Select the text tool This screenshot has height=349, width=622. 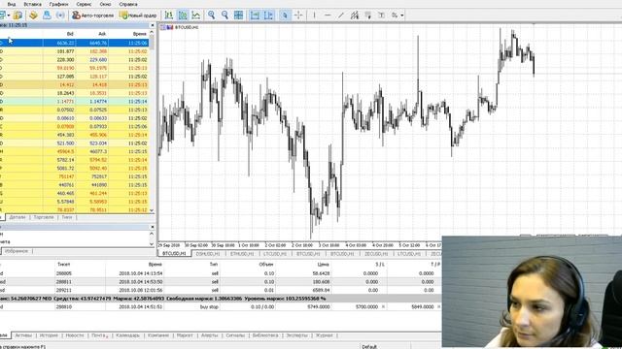381,16
